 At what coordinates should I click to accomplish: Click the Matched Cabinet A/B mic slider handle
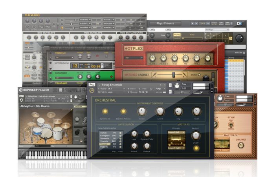pos(174,75)
